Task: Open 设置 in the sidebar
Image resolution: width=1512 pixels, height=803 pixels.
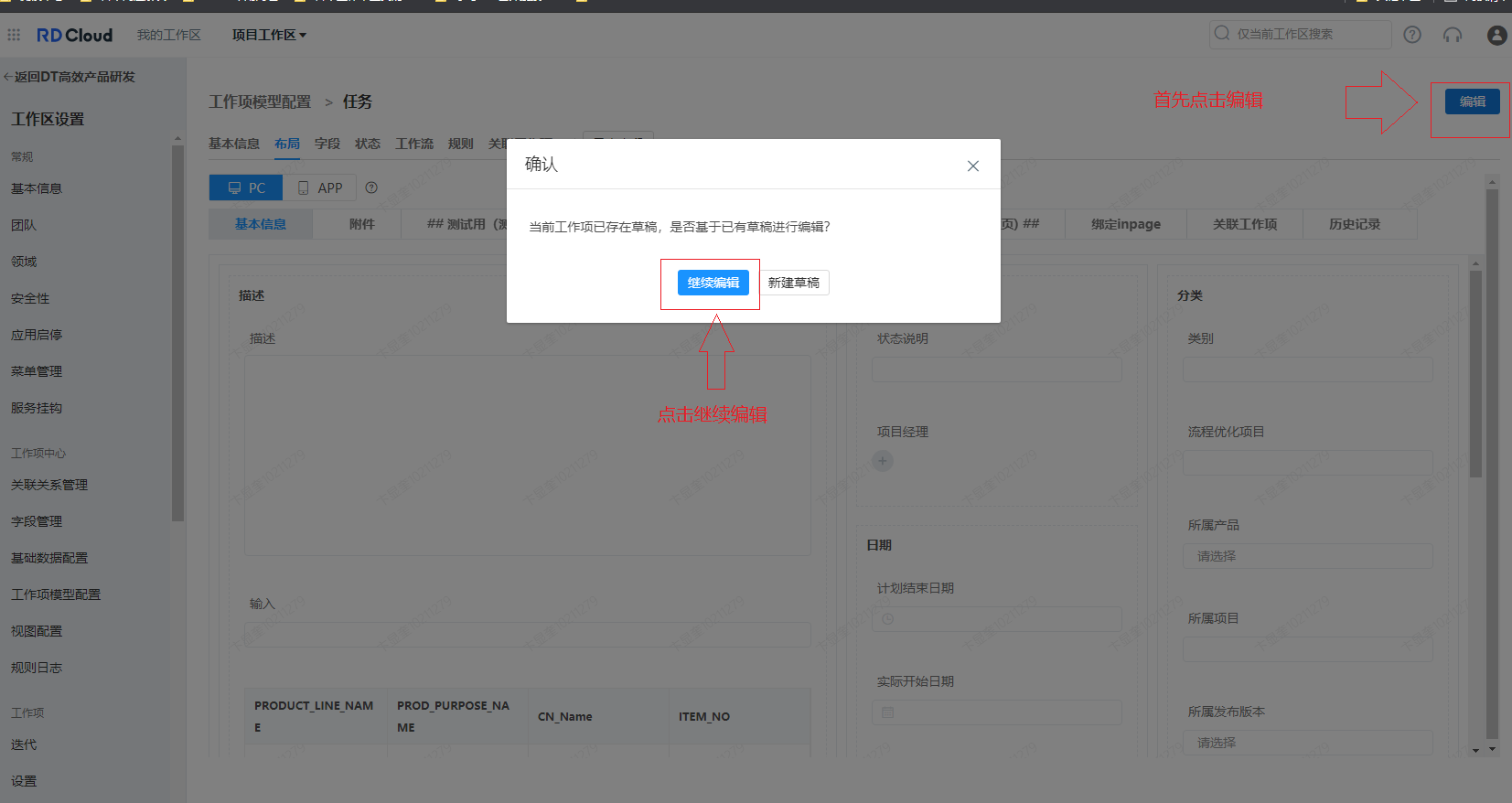Action: [x=24, y=781]
